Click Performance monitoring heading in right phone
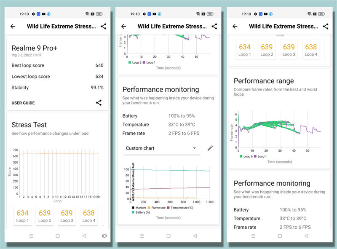The height and width of the screenshot is (249, 337). click(272, 183)
